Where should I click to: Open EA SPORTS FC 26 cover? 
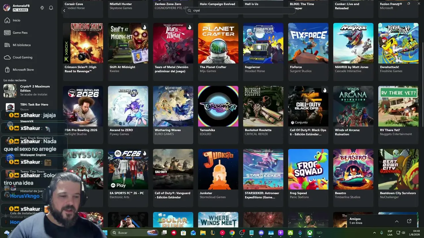click(x=128, y=169)
